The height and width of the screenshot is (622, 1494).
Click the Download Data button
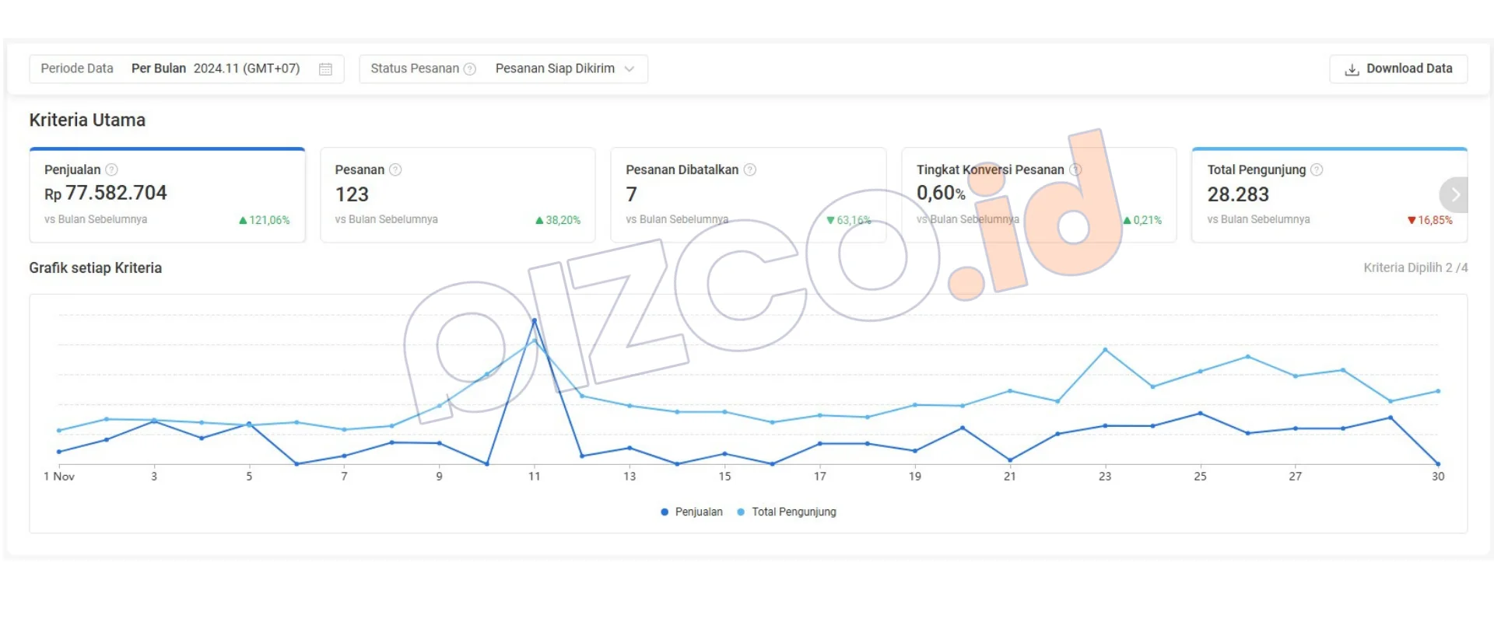pyautogui.click(x=1398, y=69)
